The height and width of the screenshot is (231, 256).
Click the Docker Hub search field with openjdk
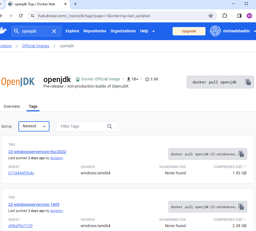pos(36,31)
